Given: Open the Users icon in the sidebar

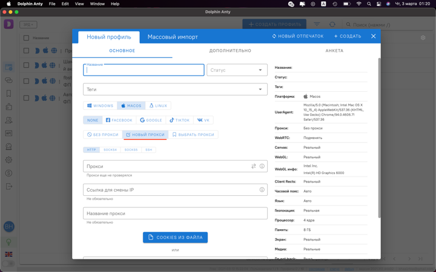Looking at the screenshot, I should (8, 120).
